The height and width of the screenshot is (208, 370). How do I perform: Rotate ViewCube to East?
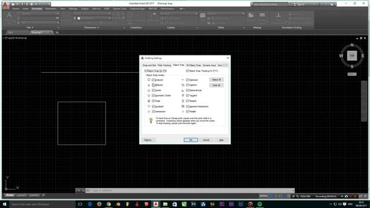[x=362, y=56]
